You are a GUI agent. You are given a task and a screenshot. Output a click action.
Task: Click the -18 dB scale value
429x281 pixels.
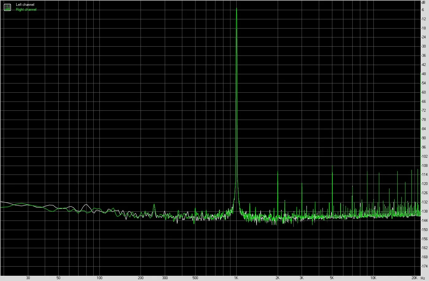point(423,28)
